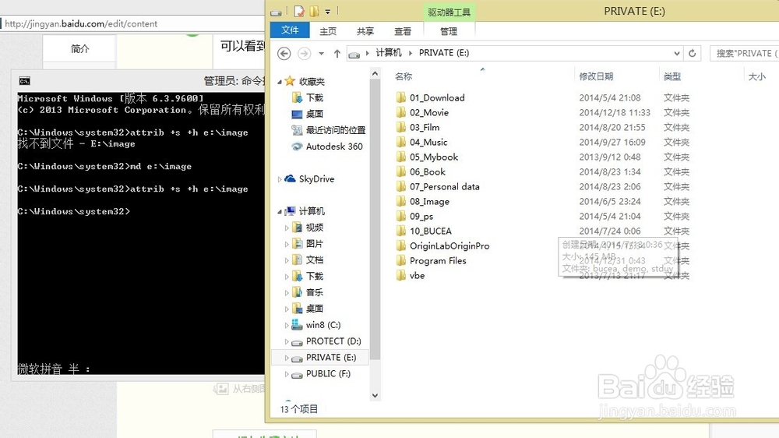The image size is (779, 438).
Task: Open the 共享 ribbon tab
Action: click(x=365, y=31)
